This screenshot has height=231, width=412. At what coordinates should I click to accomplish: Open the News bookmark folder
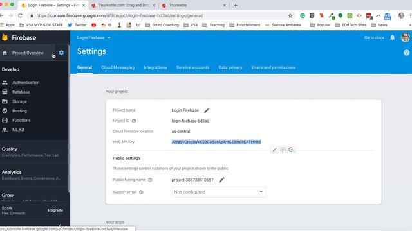379,25
